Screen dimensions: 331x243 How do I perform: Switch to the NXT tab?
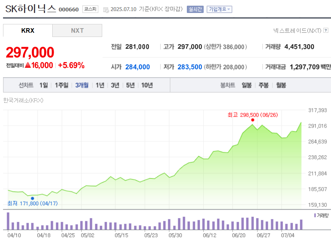(77, 30)
